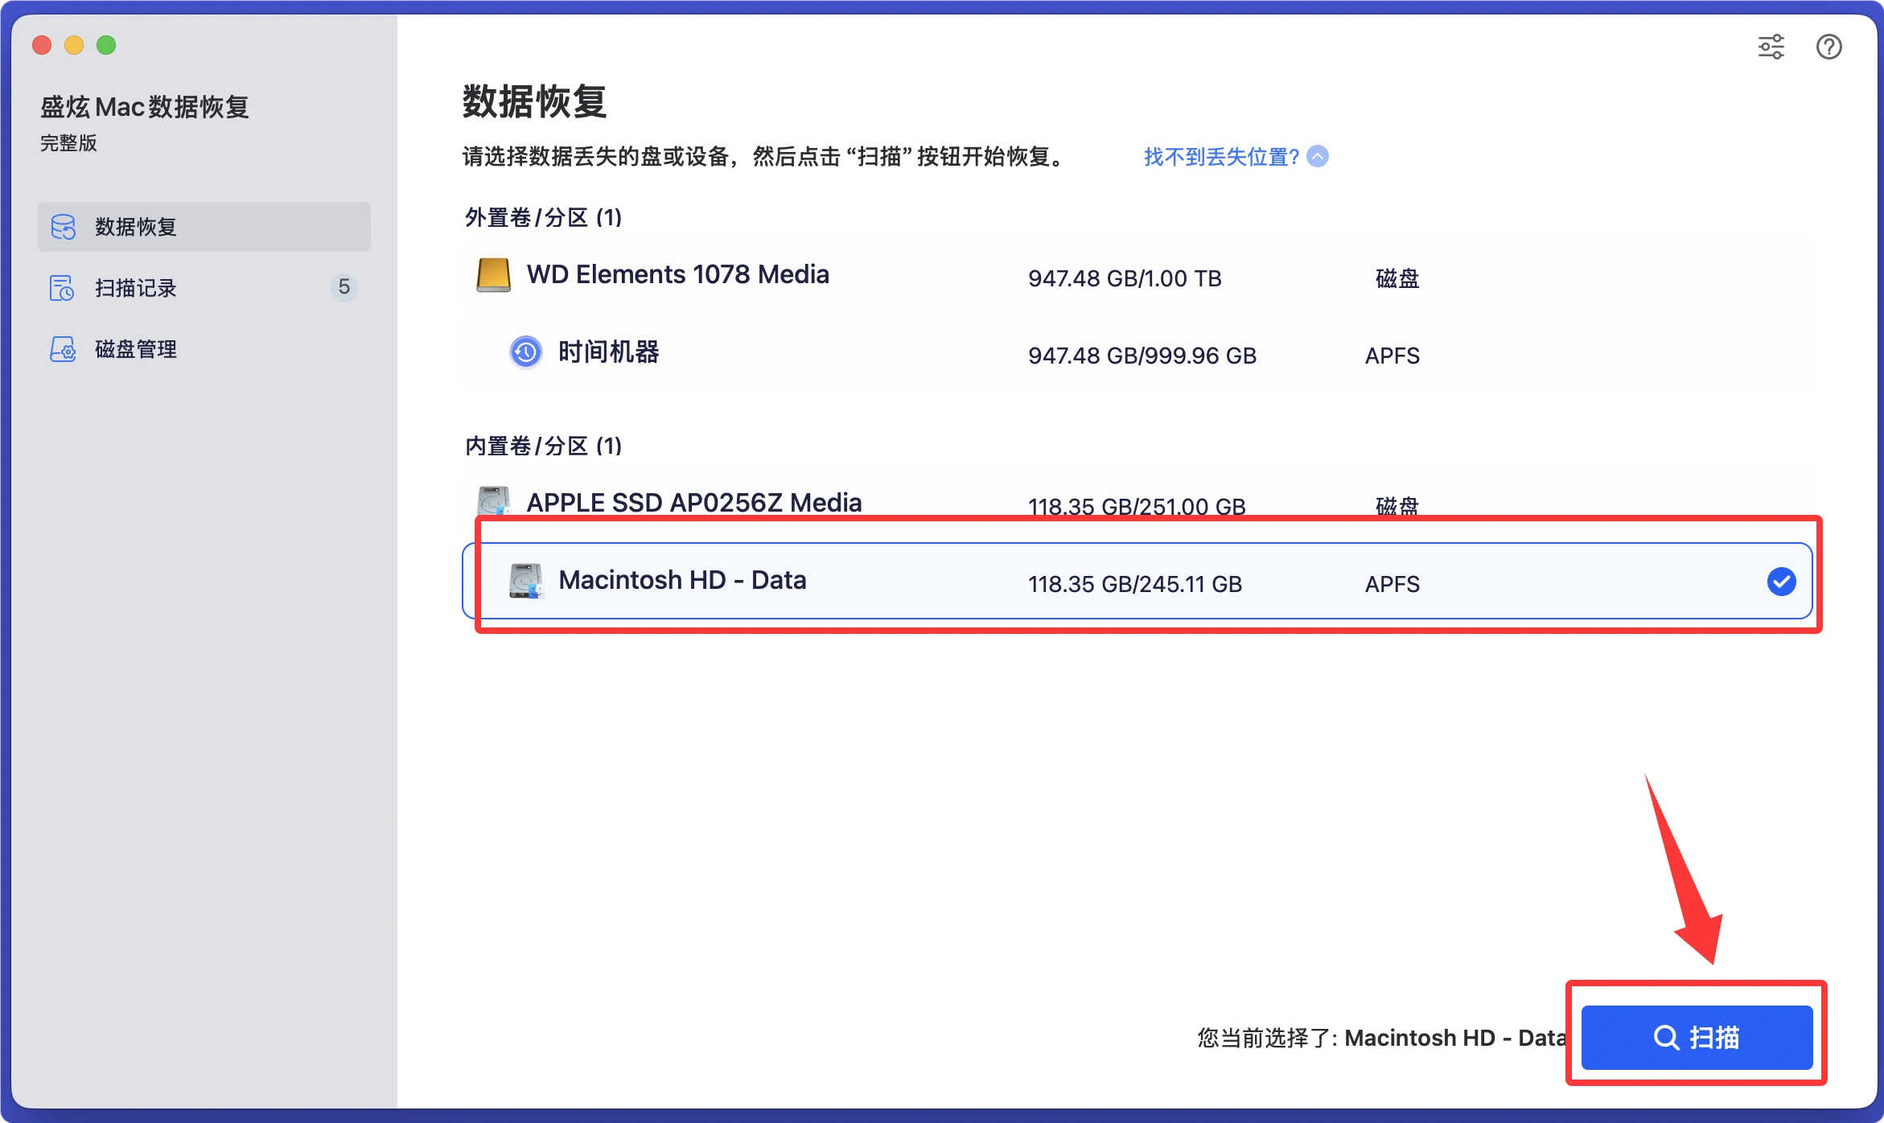
Task: Click the 118.35 GB/245.11 GB size value
Action: pos(1135,584)
